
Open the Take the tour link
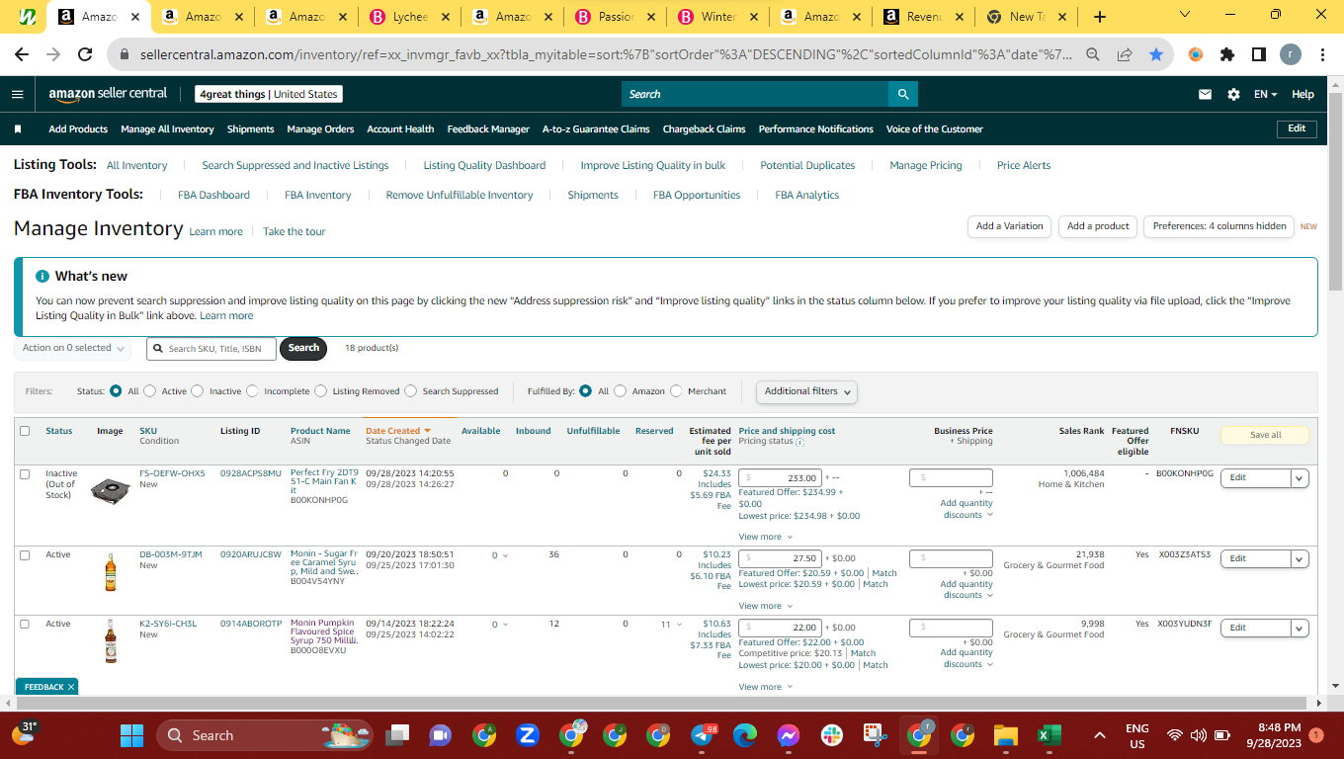(294, 231)
